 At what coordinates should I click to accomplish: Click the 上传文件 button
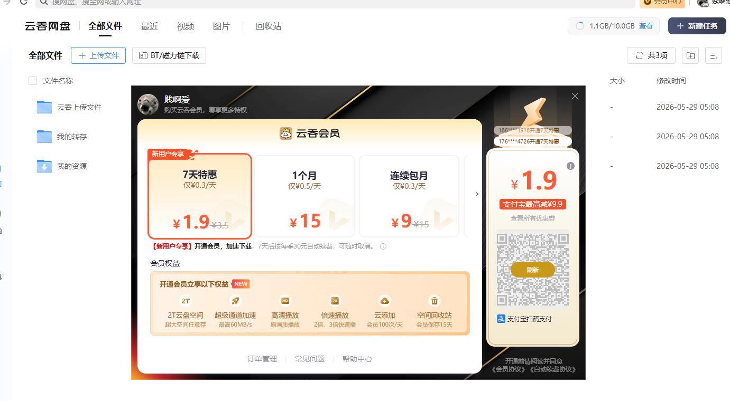(x=98, y=55)
